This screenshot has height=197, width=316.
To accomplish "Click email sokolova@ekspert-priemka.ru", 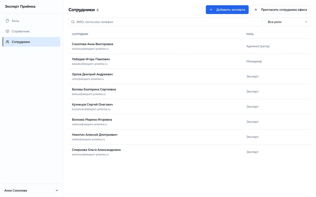I will pyautogui.click(x=90, y=49).
